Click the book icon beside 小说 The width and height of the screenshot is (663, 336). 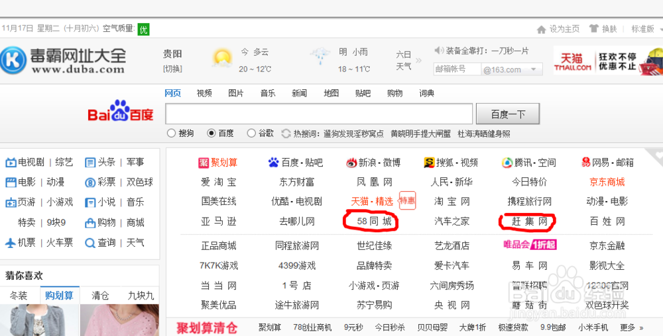pyautogui.click(x=90, y=203)
